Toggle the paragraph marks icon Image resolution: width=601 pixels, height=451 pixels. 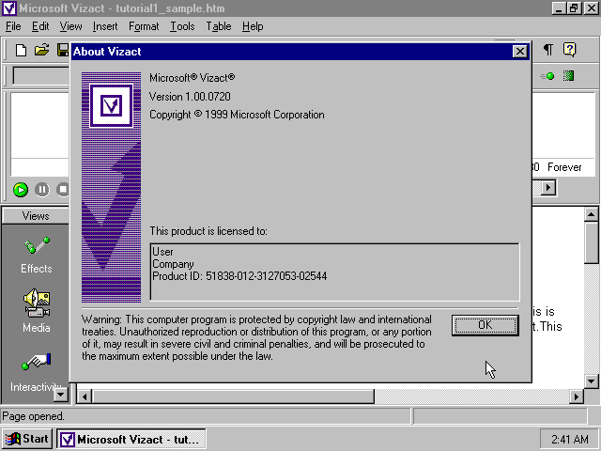click(x=548, y=50)
